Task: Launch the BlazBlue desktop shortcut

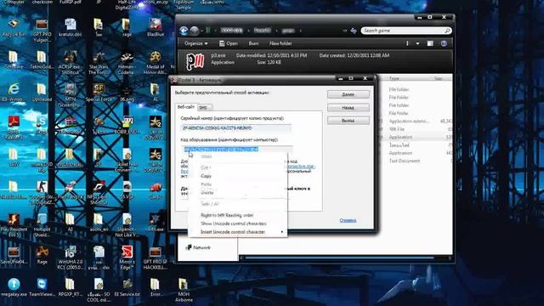Action: 155,27
